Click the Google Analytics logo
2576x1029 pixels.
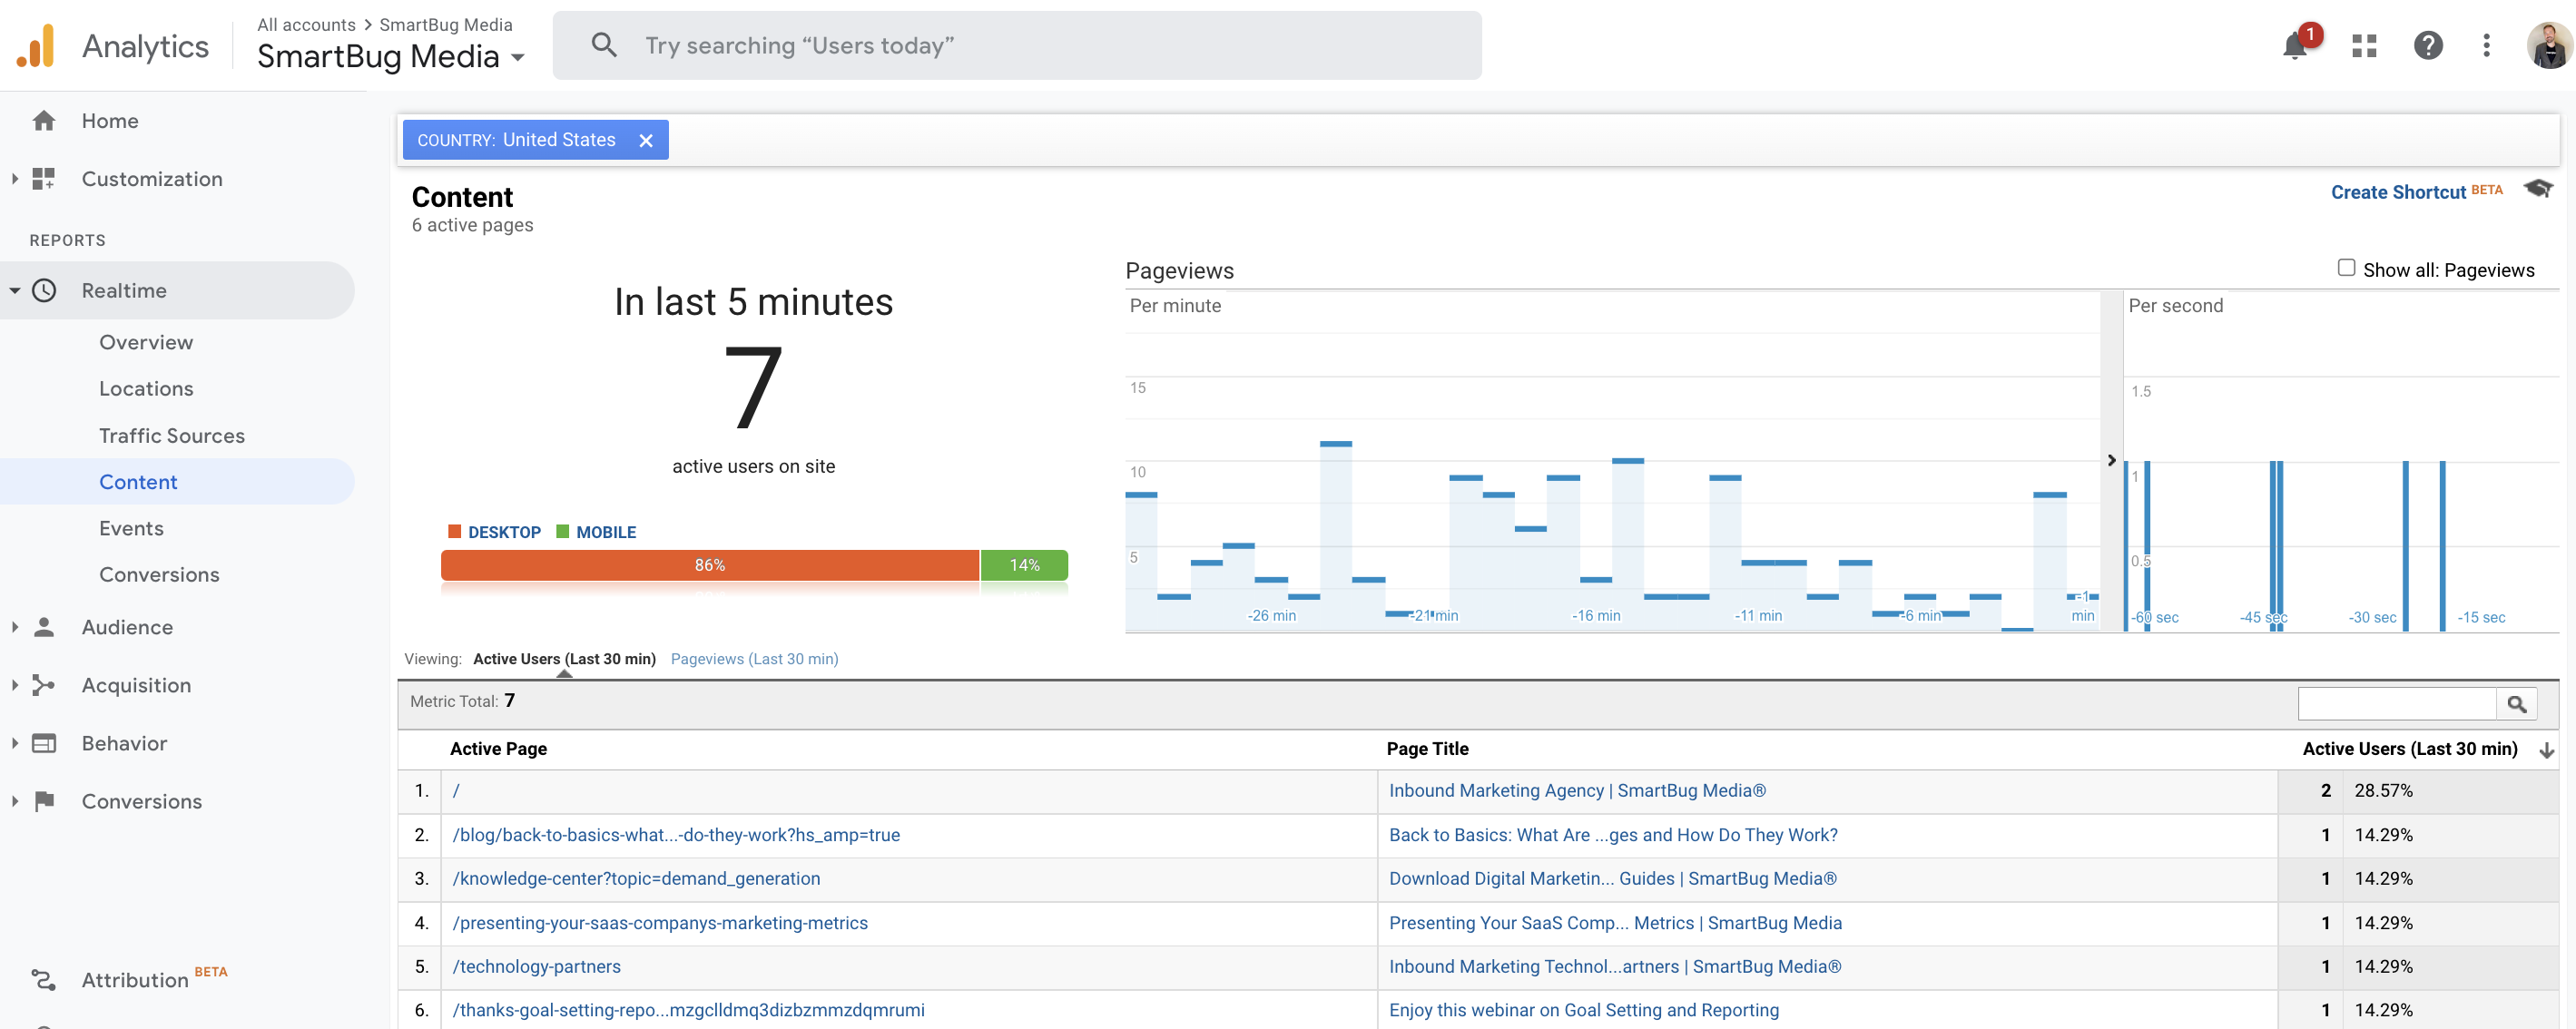[x=36, y=46]
